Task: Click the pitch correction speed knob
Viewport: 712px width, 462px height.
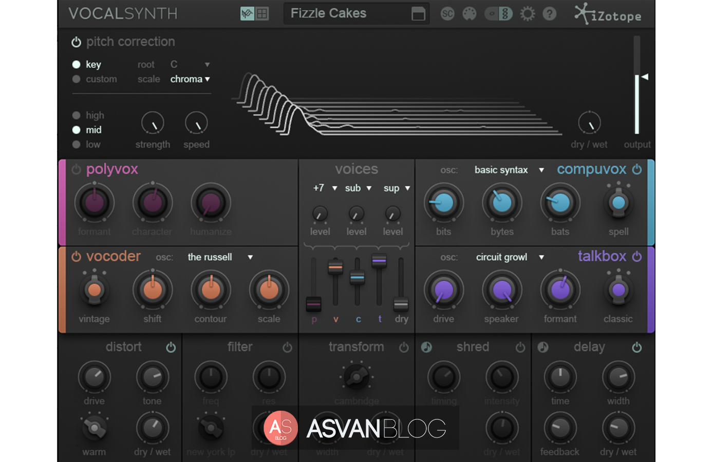Action: tap(196, 123)
